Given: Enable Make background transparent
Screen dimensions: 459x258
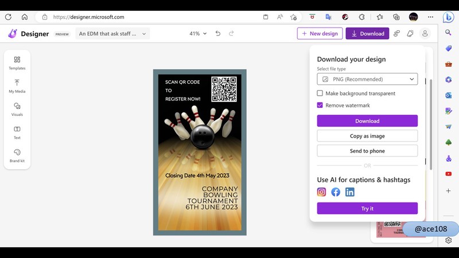Looking at the screenshot, I should [320, 93].
